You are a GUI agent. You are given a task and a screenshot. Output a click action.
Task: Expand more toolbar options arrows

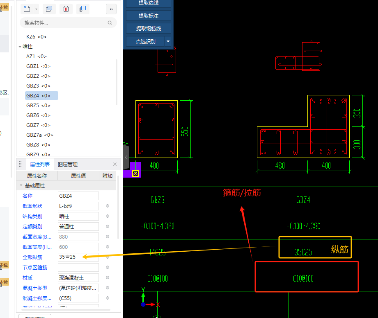click(x=111, y=9)
